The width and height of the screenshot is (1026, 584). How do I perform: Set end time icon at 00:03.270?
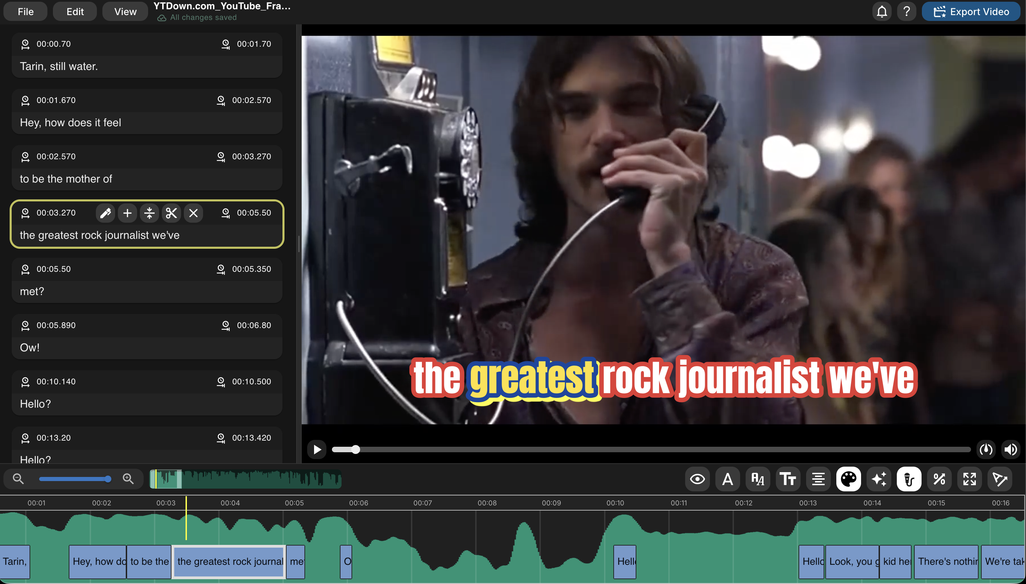coord(221,156)
